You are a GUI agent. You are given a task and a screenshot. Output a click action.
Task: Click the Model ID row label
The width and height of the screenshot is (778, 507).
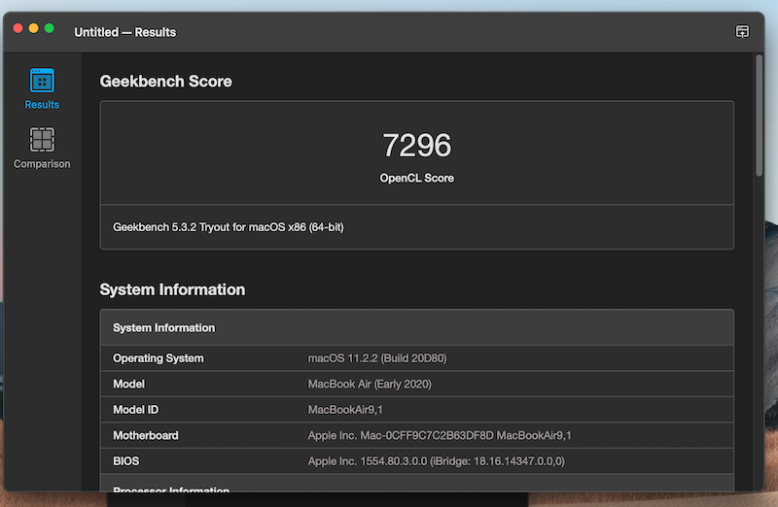(135, 410)
